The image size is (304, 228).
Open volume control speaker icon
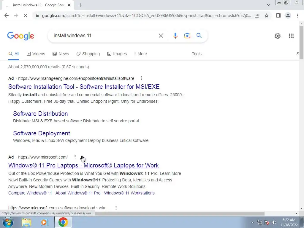[274, 222]
